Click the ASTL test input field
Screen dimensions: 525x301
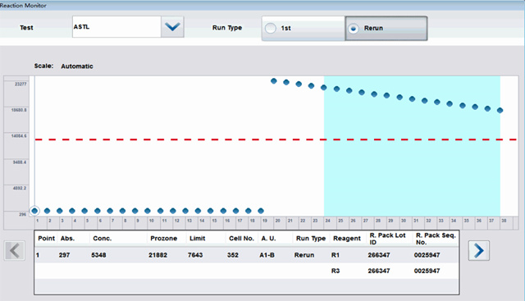point(116,27)
